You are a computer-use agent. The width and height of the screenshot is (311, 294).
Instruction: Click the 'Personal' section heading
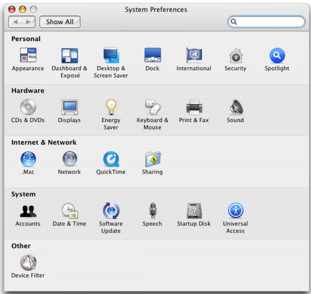point(26,39)
